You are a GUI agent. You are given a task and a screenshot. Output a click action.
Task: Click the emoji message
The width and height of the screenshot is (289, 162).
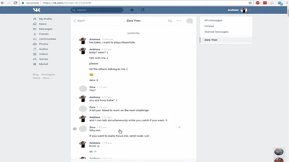pyautogui.click(x=92, y=74)
